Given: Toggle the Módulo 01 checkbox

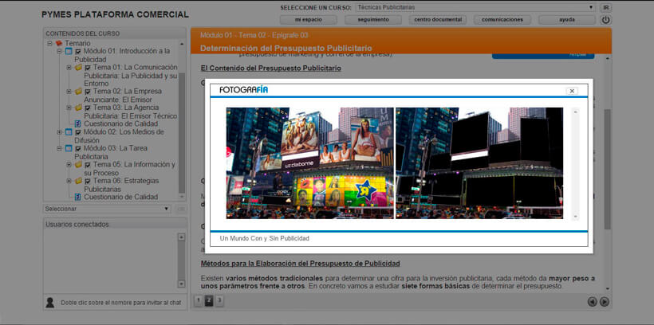Looking at the screenshot, I should (77, 51).
